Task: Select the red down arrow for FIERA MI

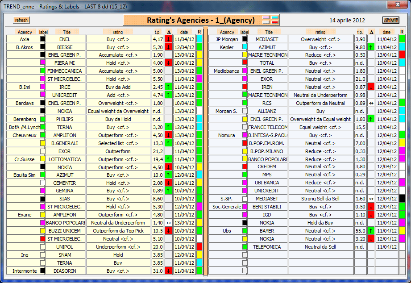Action: click(168, 63)
